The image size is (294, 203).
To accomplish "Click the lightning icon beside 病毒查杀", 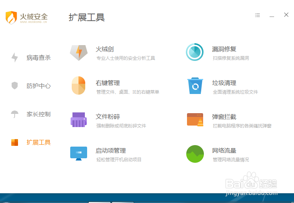I will (15, 57).
